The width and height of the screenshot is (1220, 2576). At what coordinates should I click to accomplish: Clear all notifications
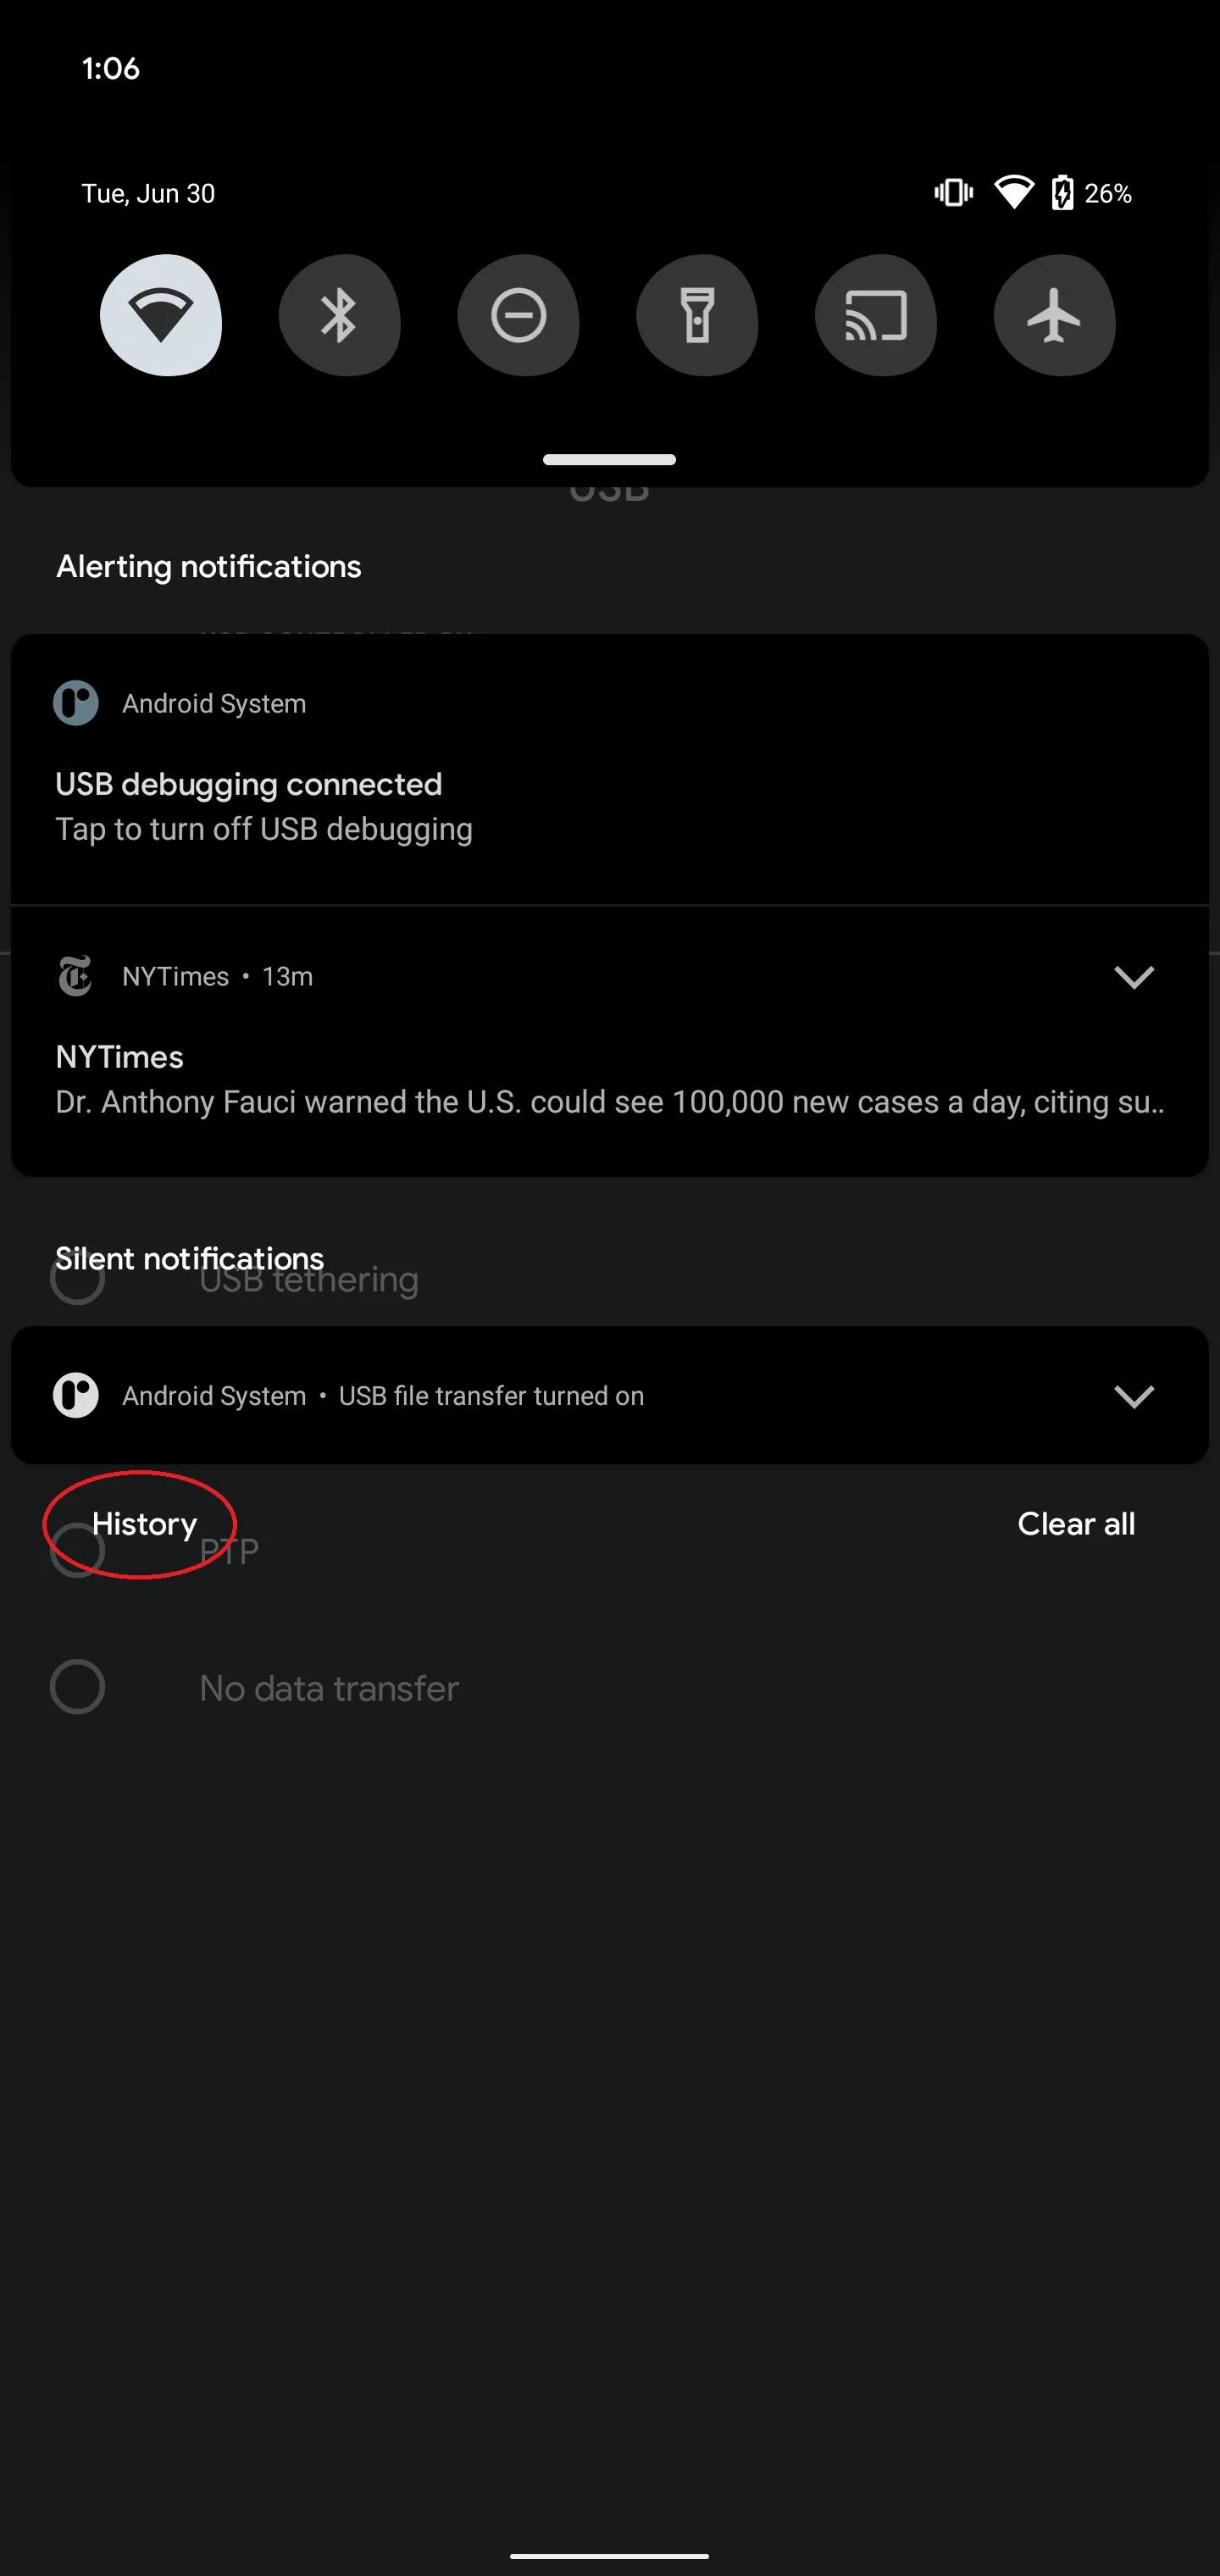coord(1076,1524)
